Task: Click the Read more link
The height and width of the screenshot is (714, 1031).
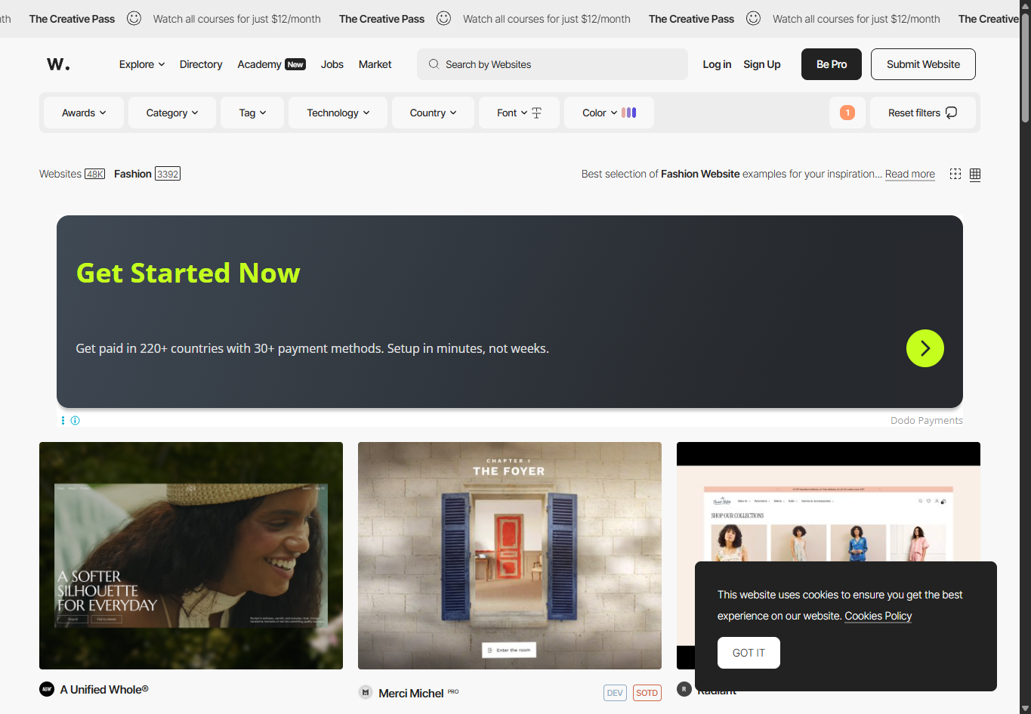Action: pos(910,174)
